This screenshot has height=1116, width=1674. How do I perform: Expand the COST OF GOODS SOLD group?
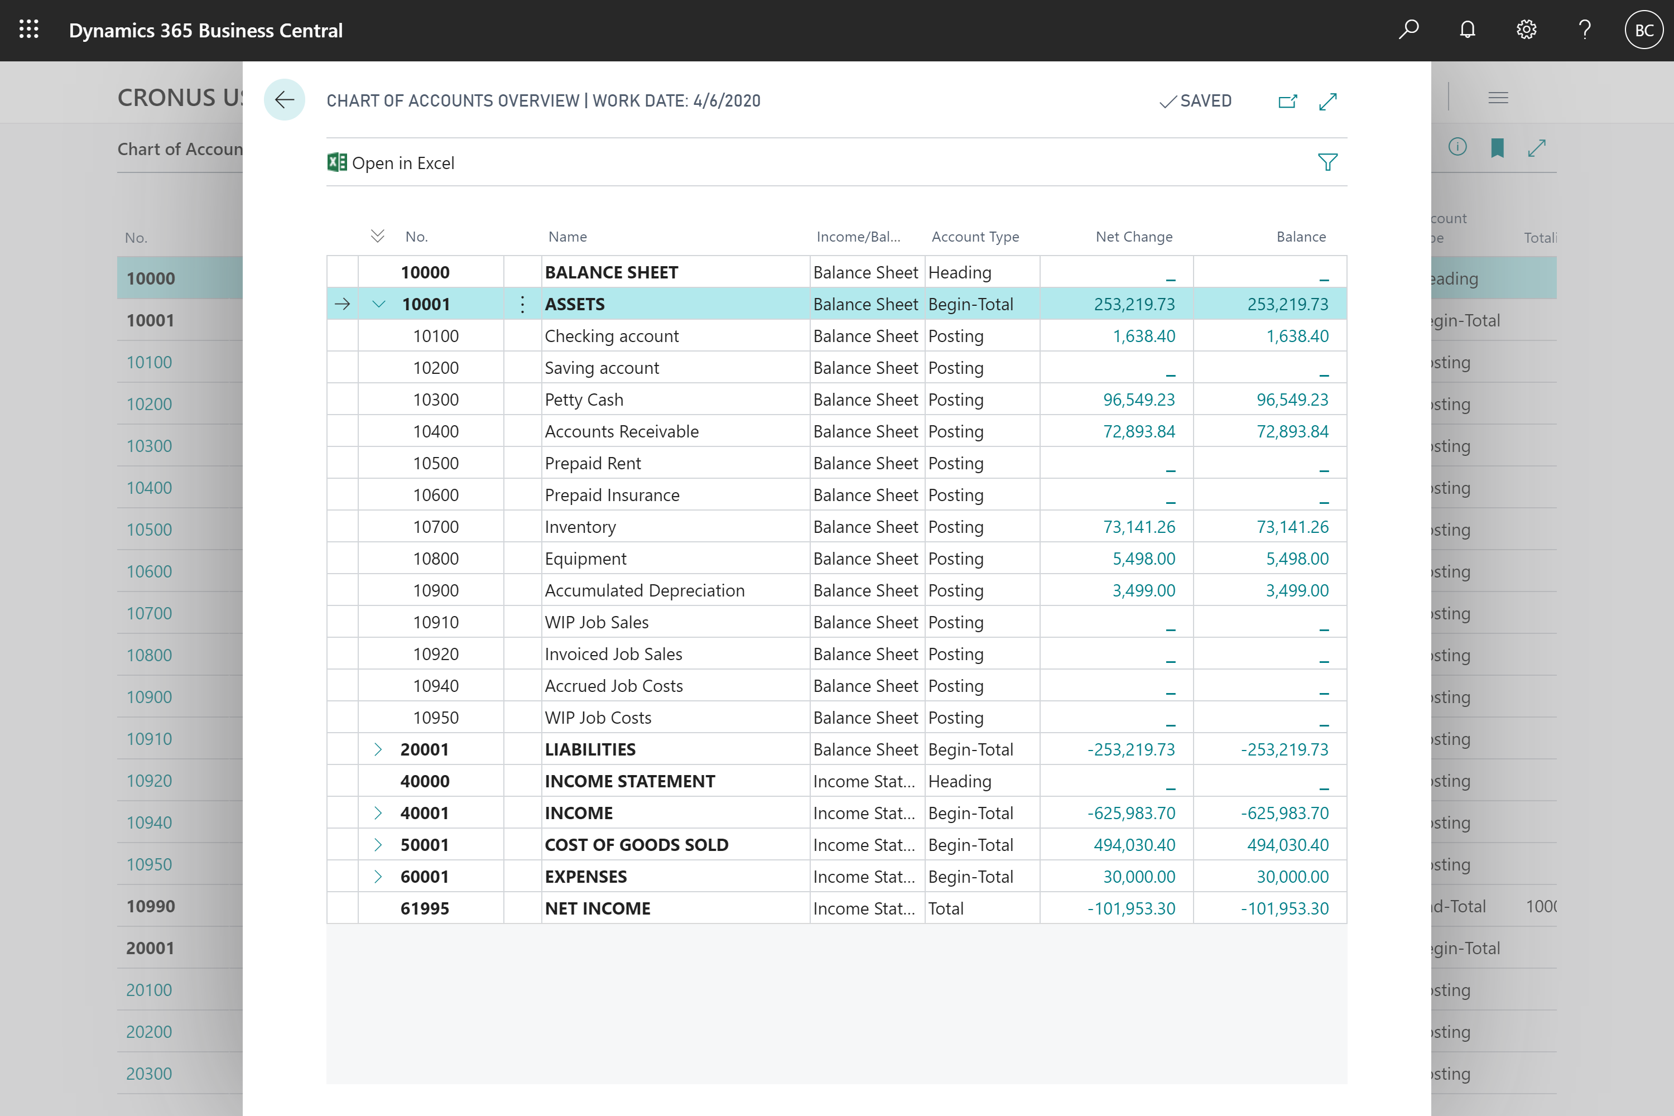[x=378, y=844]
